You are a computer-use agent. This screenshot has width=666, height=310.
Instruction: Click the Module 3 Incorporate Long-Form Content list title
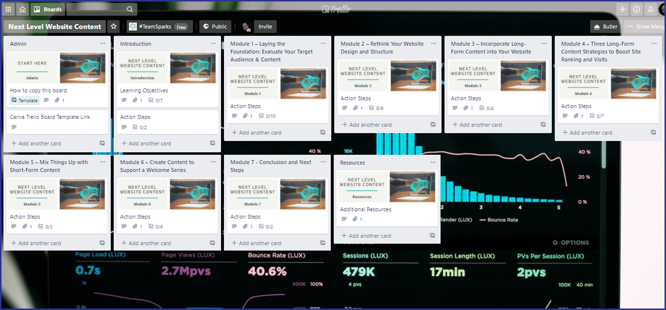(491, 48)
